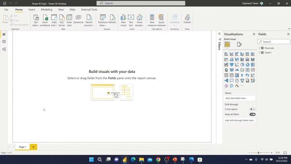291x164 pixels.
Task: Open Build visual fields icon
Action: tap(227, 45)
